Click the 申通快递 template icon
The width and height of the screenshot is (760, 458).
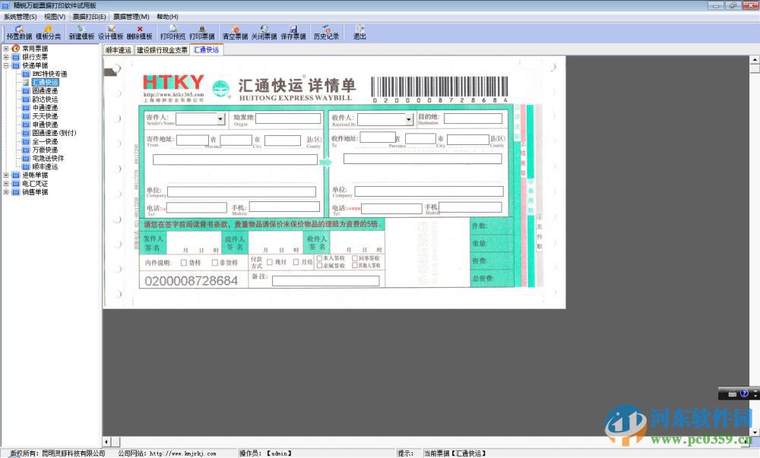26,125
